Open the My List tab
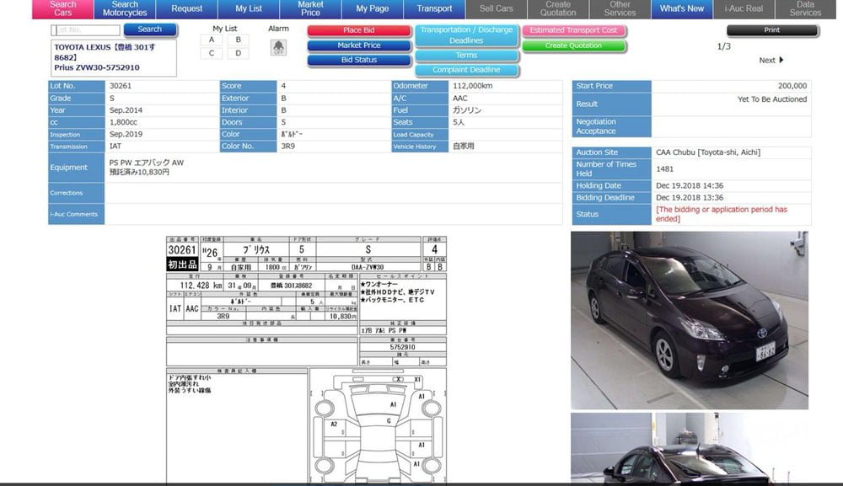The height and width of the screenshot is (486, 843). point(249,8)
